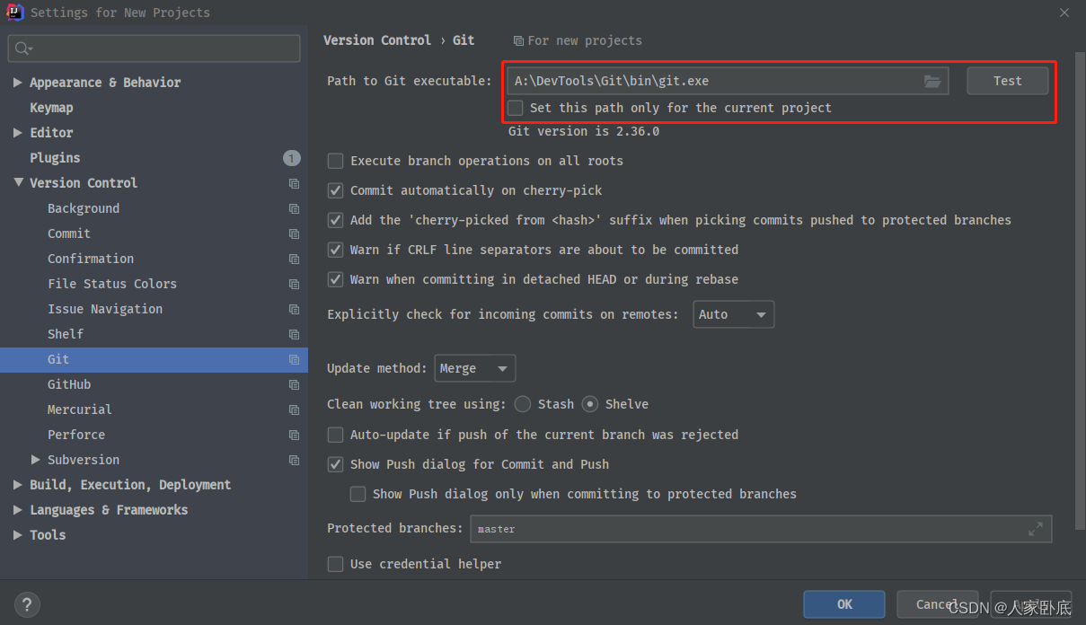
Task: Click the Git version is 2.36.0 text
Action: point(584,131)
